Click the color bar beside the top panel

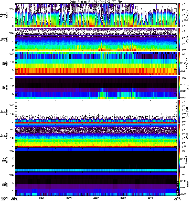click(x=179, y=15)
